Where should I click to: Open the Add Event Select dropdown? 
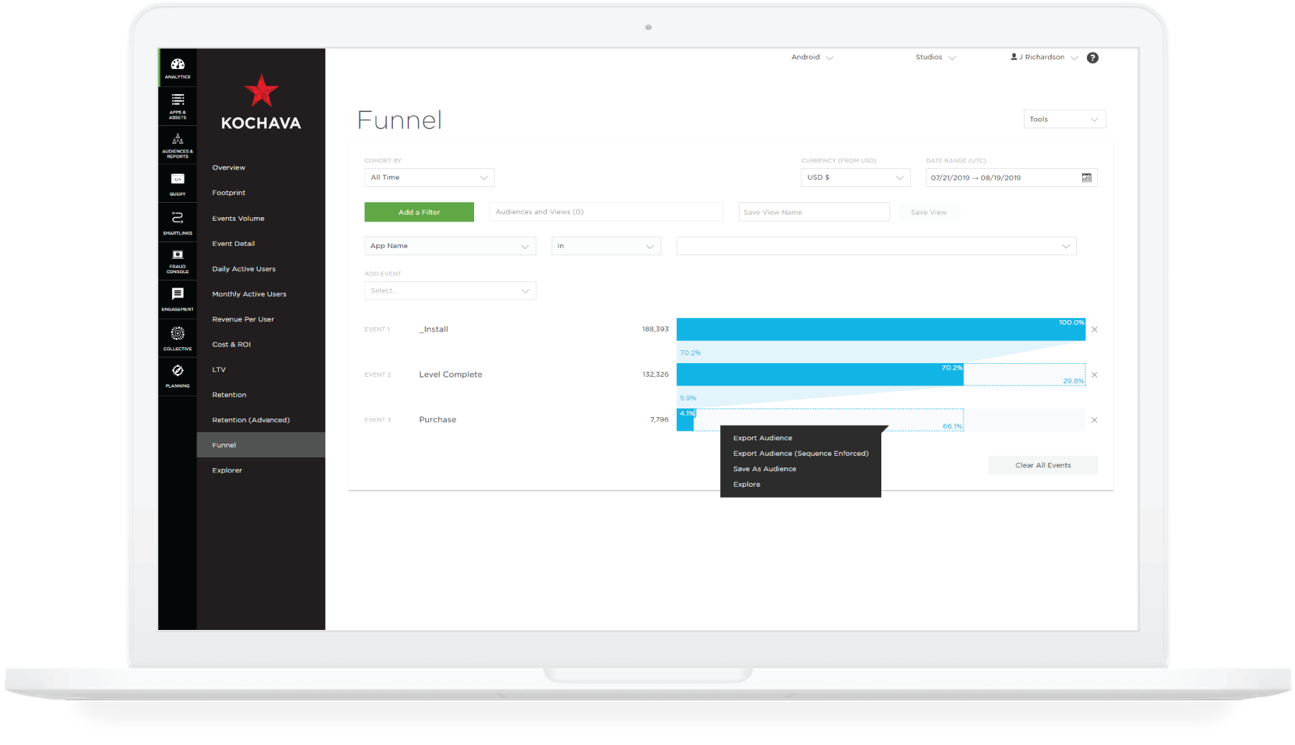[x=450, y=291]
